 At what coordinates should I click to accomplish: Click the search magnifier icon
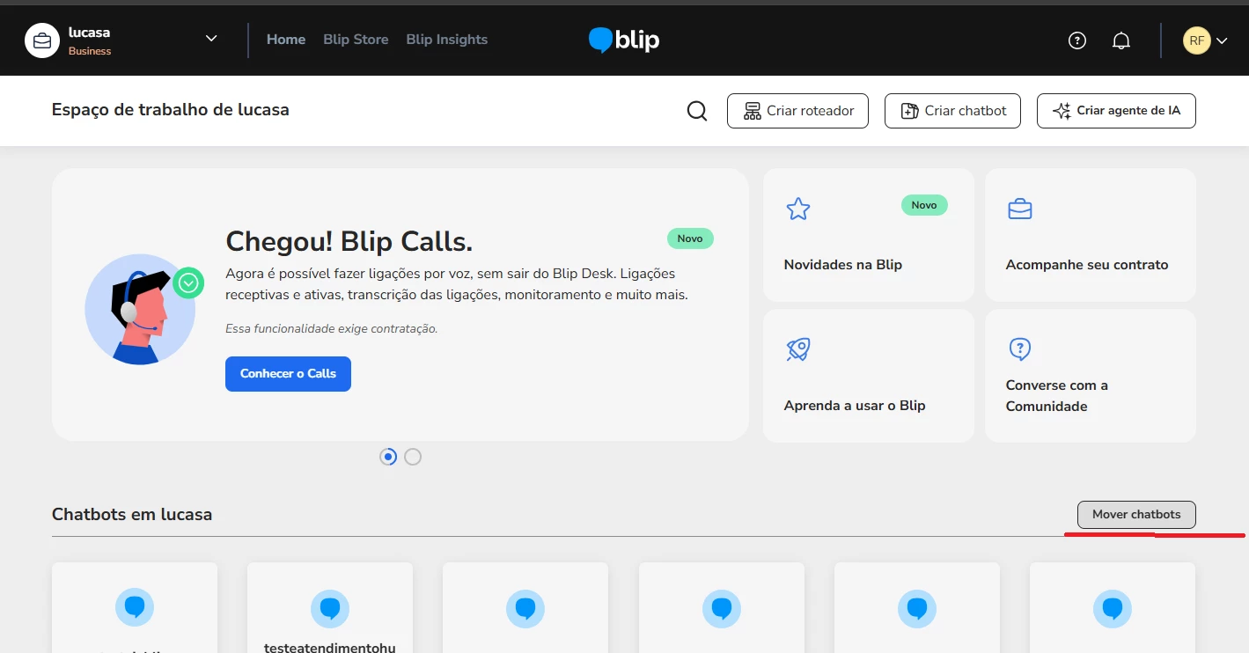click(697, 111)
